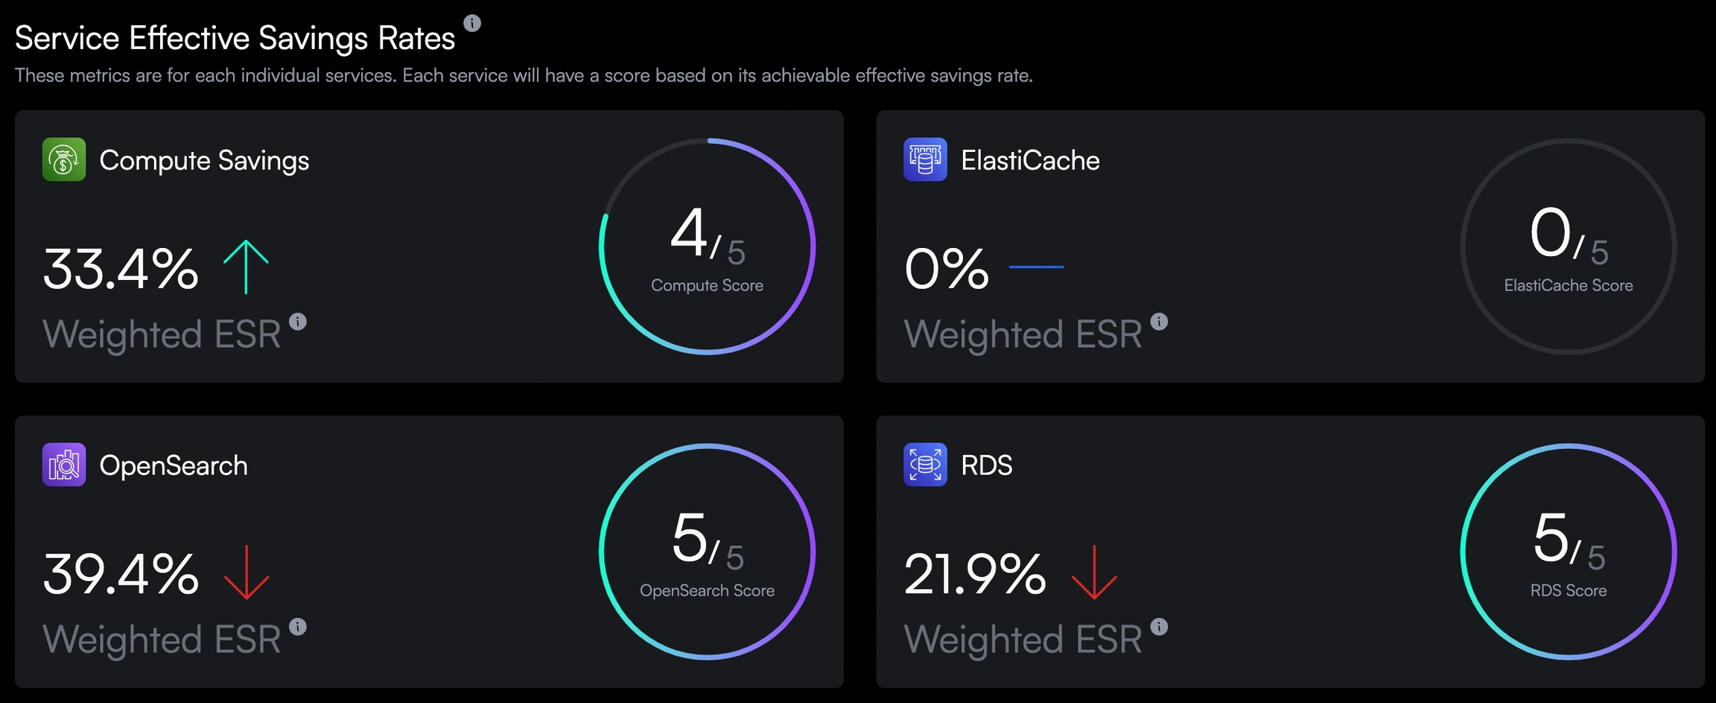
Task: Click RDS Weighted ESR info icon
Action: click(x=1159, y=627)
